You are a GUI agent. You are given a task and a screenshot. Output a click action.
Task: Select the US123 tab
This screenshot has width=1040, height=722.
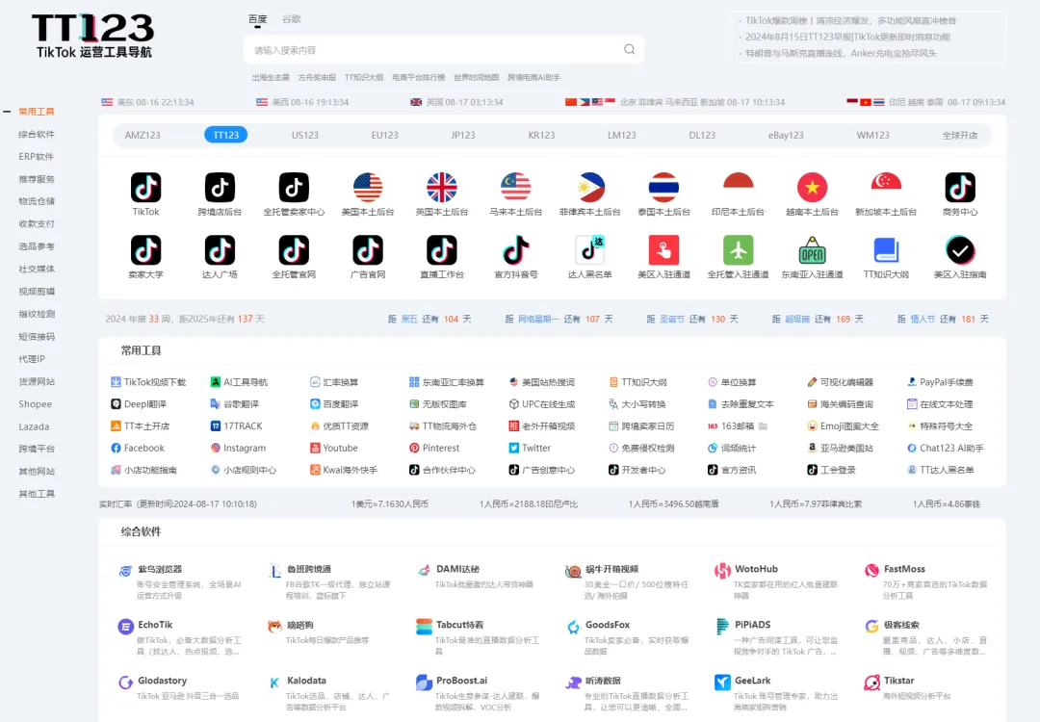click(x=305, y=135)
